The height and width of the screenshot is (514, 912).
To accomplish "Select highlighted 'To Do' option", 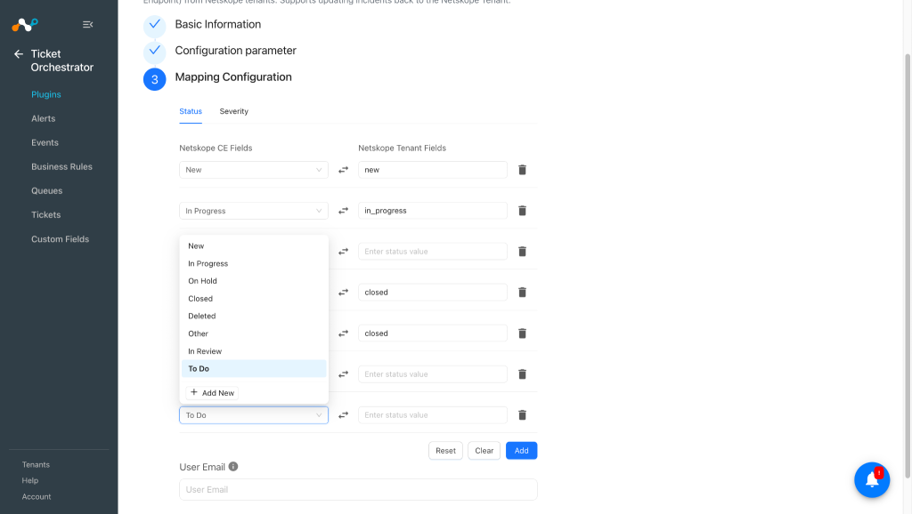I will tap(254, 368).
